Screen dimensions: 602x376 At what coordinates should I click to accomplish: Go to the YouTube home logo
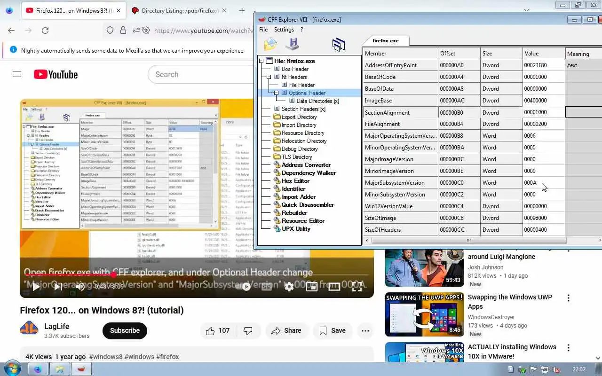[x=55, y=74]
